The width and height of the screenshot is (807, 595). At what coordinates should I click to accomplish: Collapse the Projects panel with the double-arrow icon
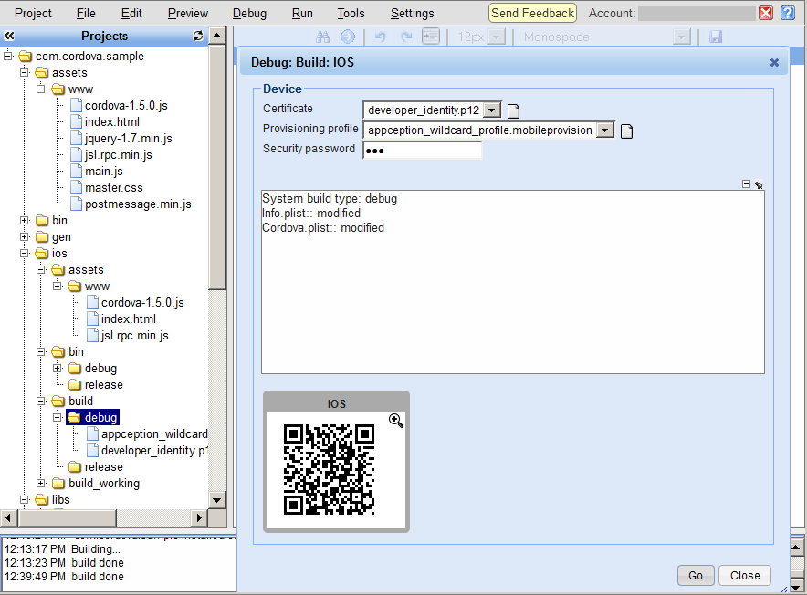pyautogui.click(x=9, y=36)
